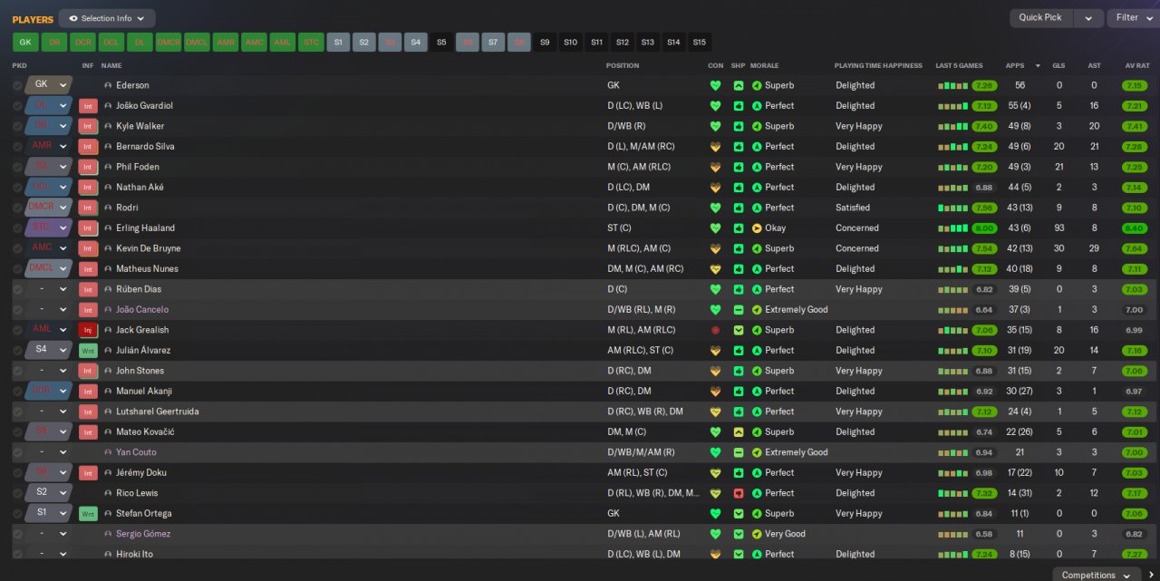Open the Selection Info dropdown
The height and width of the screenshot is (581, 1160).
click(107, 18)
